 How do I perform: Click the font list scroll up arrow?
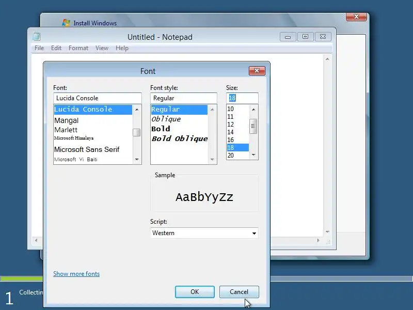(137, 110)
